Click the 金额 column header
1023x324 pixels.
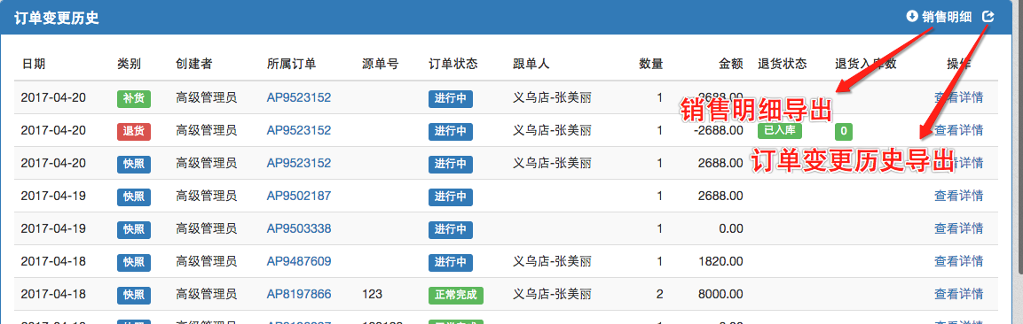pos(731,64)
